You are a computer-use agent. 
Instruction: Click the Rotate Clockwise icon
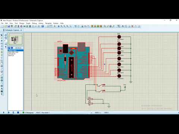pyautogui.click(x=6, y=35)
